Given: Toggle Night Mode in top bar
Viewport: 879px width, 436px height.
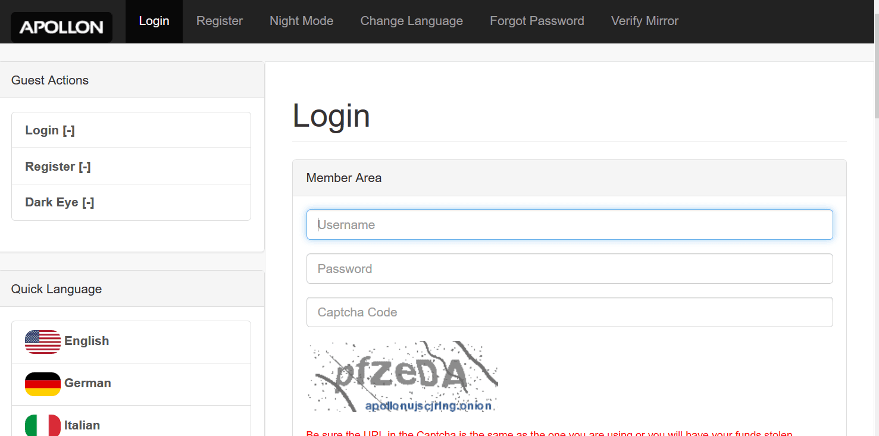Looking at the screenshot, I should coord(301,21).
